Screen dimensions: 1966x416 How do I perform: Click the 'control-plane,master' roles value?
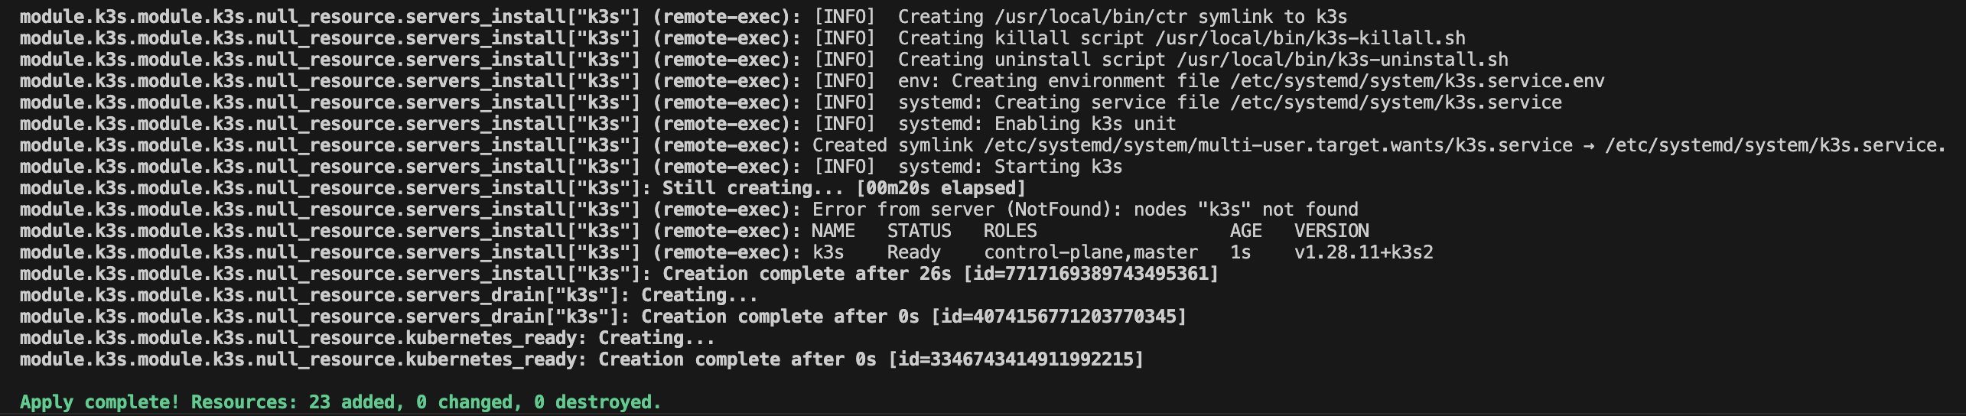[1091, 252]
